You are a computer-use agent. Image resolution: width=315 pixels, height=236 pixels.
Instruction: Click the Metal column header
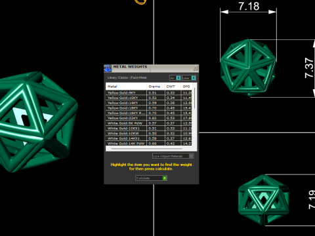tap(126, 87)
